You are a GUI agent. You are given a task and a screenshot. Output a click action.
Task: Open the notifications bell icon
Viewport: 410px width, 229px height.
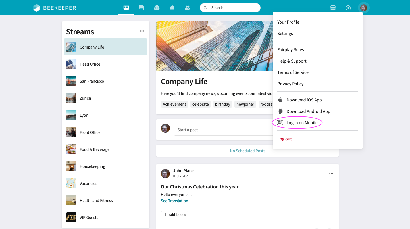pos(172,8)
